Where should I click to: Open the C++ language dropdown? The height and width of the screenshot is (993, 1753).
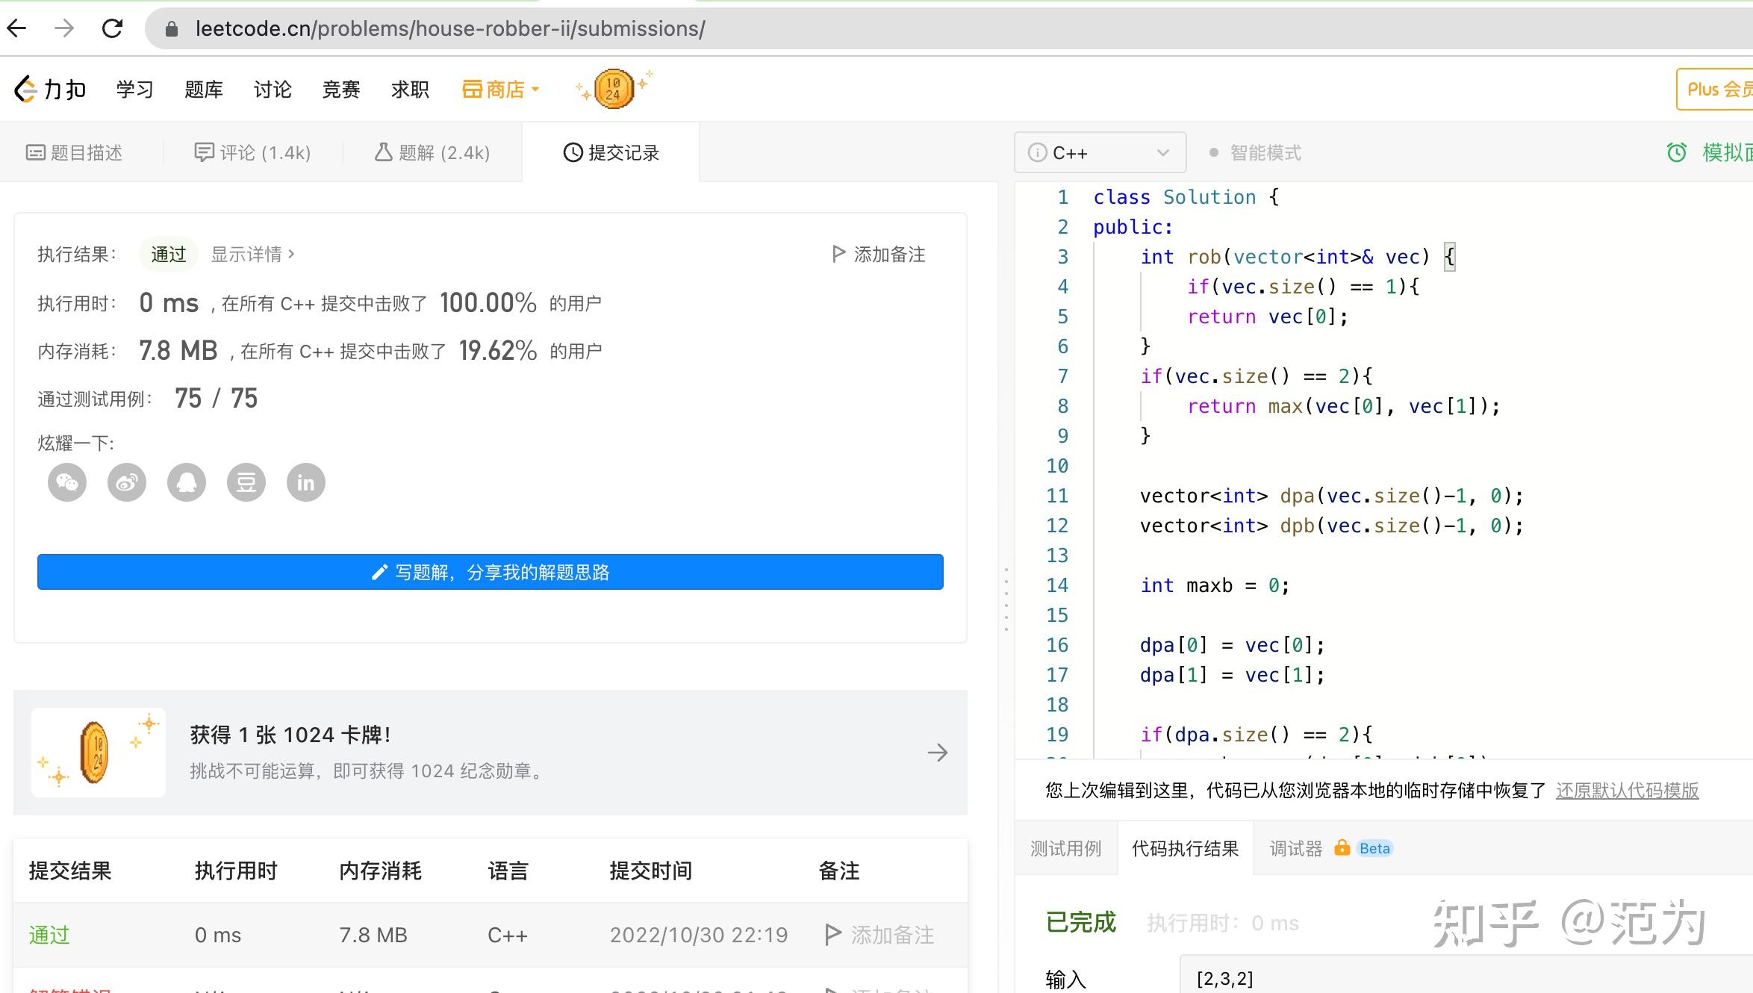(x=1100, y=153)
